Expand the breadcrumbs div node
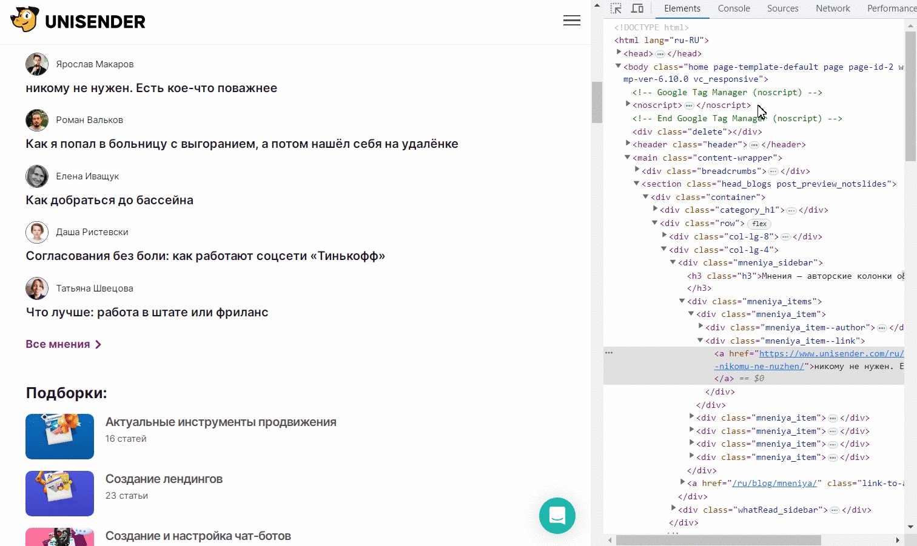Viewport: 917px width, 546px height. click(x=637, y=170)
